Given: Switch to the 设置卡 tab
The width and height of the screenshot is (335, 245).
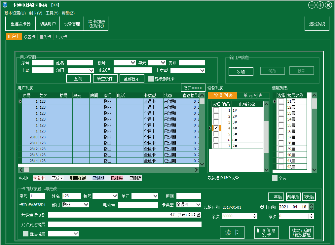Looking at the screenshot, I should (29, 37).
